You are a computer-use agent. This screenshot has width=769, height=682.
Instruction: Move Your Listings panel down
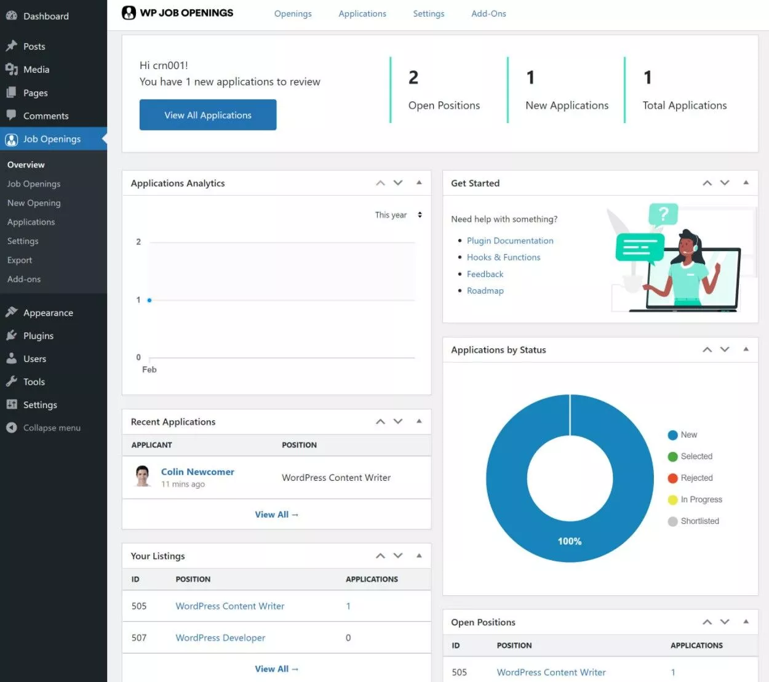pos(398,556)
